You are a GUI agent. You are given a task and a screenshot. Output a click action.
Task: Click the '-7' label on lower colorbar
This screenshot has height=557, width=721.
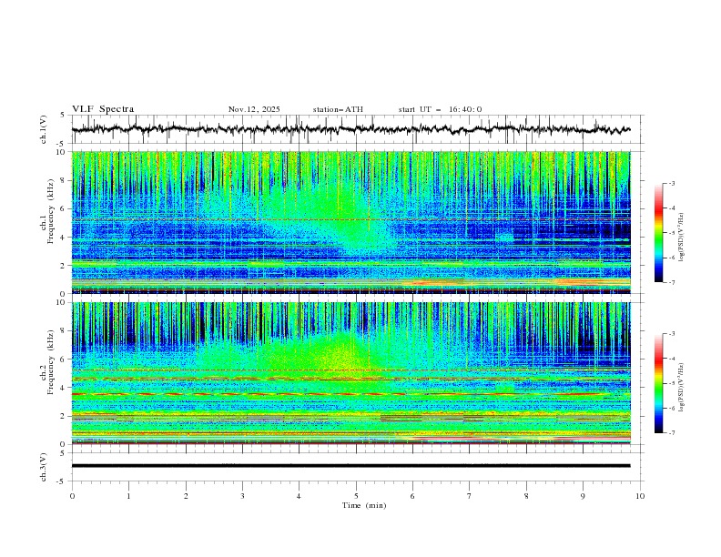(x=672, y=432)
